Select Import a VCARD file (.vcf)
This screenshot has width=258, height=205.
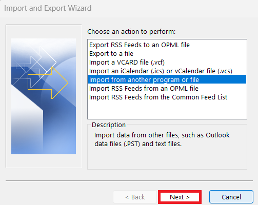pos(127,63)
